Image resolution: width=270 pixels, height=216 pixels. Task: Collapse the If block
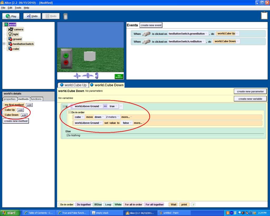[x=64, y=107]
